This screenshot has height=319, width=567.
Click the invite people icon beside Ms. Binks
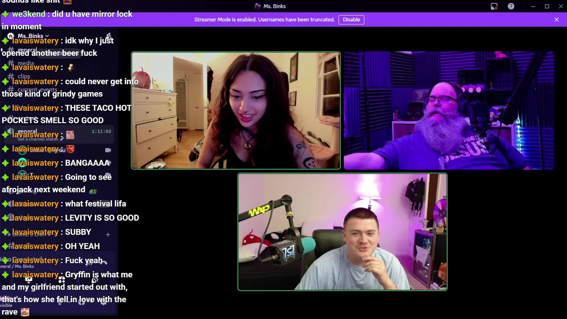point(109,36)
